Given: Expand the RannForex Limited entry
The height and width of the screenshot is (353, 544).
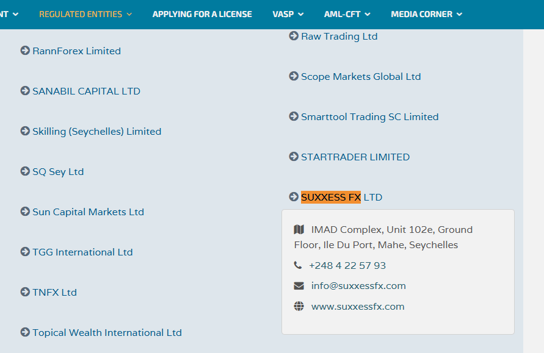Looking at the screenshot, I should tap(77, 51).
